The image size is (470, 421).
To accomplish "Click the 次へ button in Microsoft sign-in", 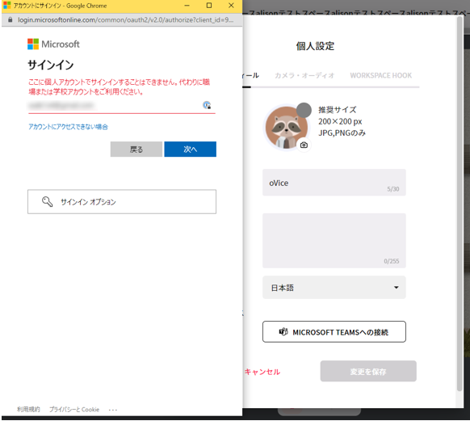I will [190, 149].
